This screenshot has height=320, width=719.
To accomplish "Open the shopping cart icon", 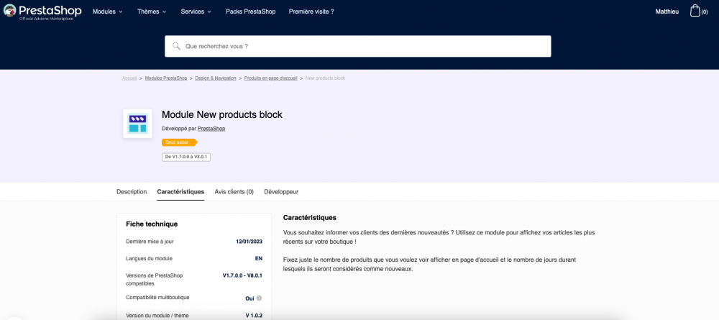I will pos(695,11).
